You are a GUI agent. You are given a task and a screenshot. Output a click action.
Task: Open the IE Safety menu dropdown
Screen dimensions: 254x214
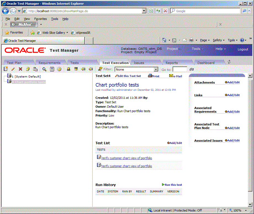pyautogui.click(x=219, y=40)
